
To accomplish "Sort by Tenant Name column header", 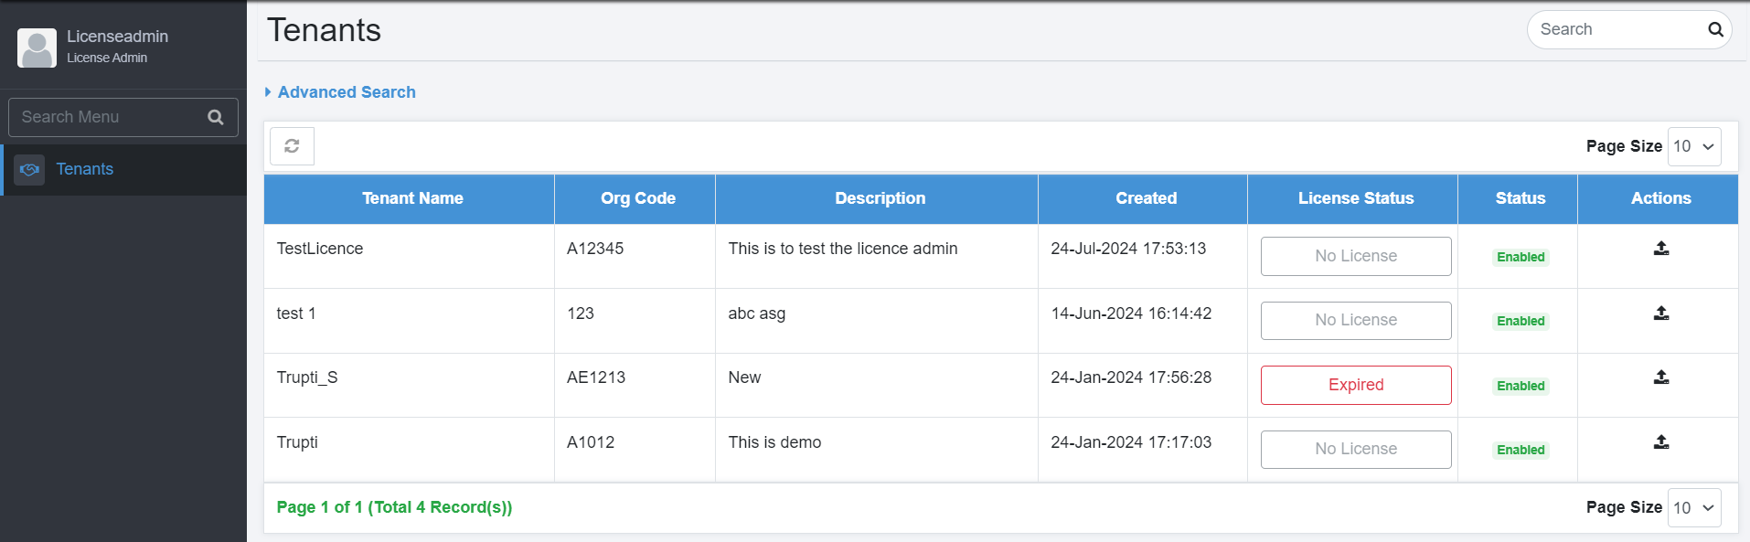I will point(412,198).
